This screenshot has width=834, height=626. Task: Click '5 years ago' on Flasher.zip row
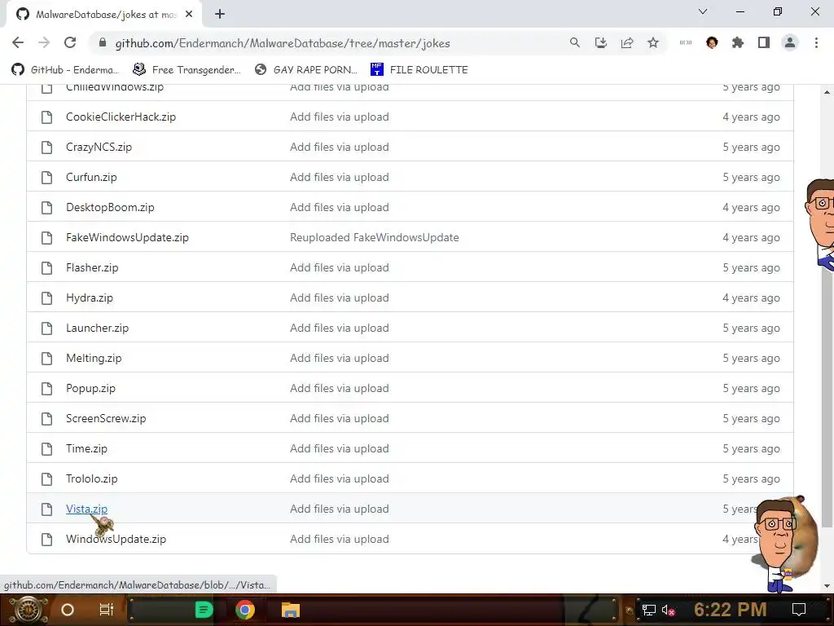[751, 267]
